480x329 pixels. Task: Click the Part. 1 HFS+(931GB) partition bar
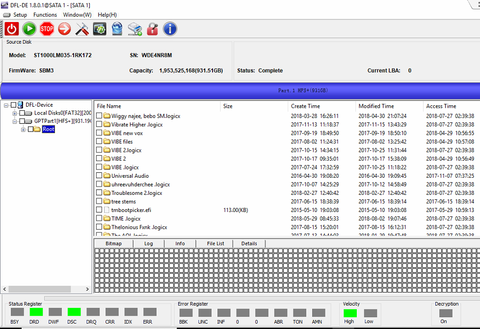(240, 91)
